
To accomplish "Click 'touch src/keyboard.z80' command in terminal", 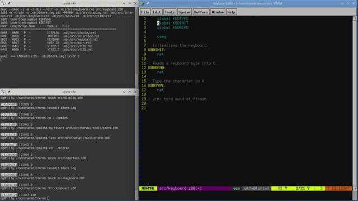I will click(66, 178).
